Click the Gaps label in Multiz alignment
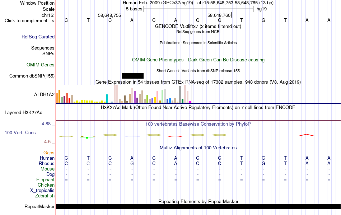This screenshot has height=215, width=341. [49, 153]
